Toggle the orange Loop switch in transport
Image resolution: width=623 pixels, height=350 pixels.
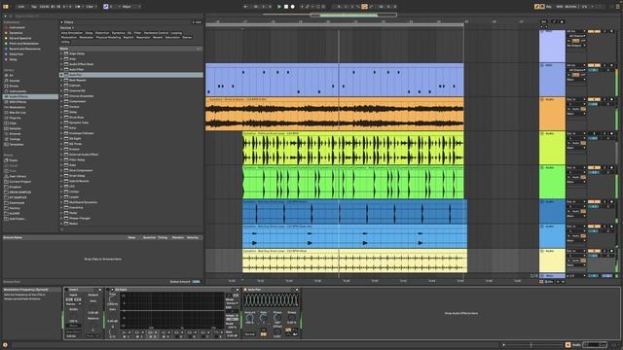[364, 7]
